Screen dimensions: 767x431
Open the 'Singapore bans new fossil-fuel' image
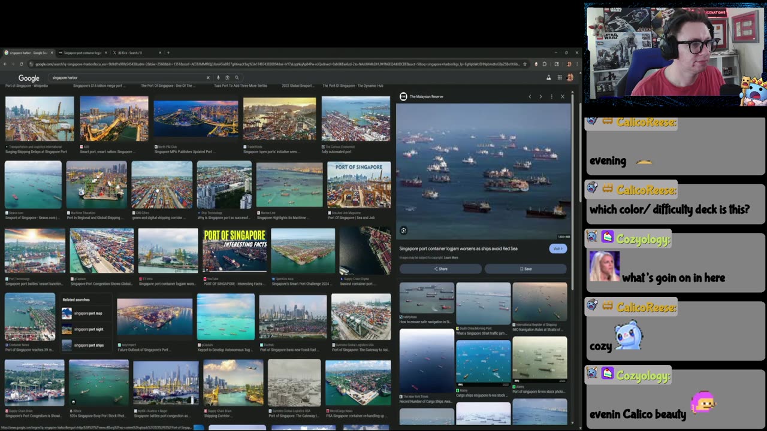click(x=293, y=317)
